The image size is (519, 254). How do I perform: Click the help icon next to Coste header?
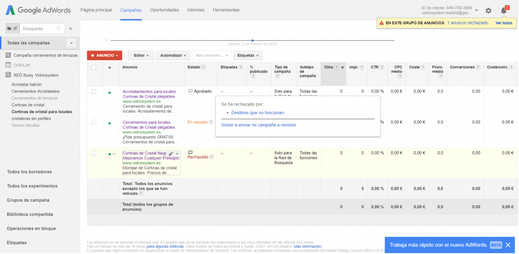[x=423, y=67]
